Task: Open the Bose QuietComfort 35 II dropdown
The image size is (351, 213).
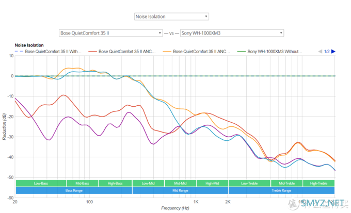Action: [111, 33]
